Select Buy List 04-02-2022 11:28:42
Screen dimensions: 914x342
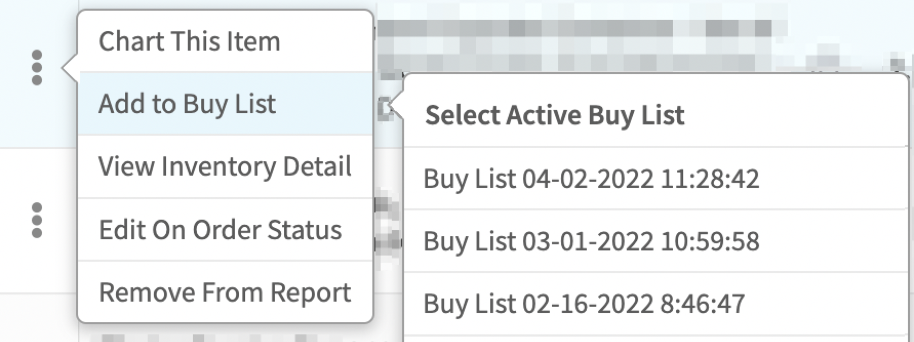click(591, 179)
